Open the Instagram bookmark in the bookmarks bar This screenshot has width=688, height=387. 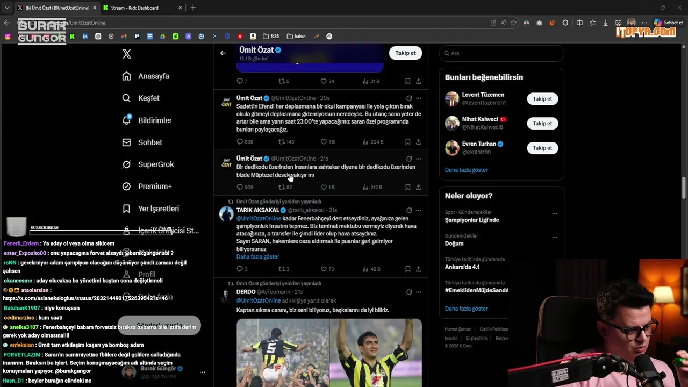click(8, 37)
